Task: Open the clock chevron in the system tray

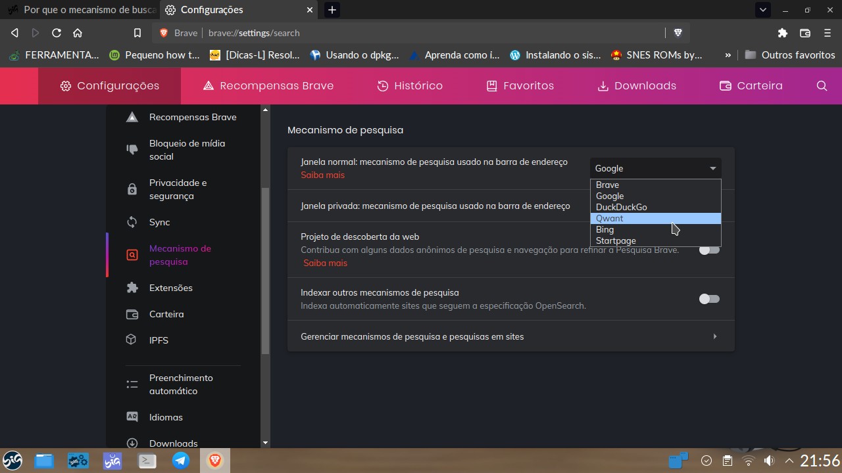Action: pos(789,461)
